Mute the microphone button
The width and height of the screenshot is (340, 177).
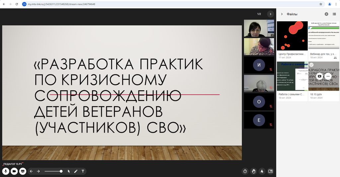tap(6, 171)
